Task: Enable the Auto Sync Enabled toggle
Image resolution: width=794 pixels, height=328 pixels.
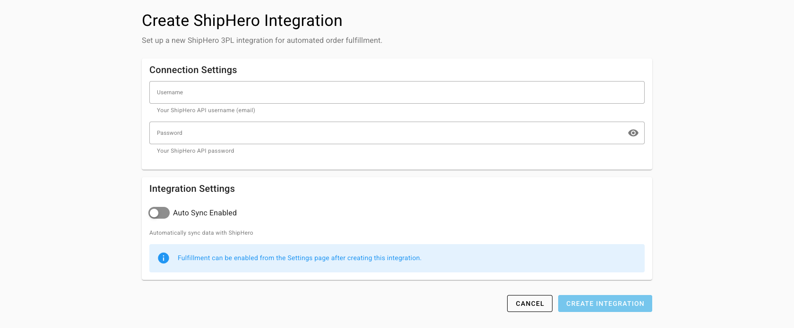Action: coord(159,213)
